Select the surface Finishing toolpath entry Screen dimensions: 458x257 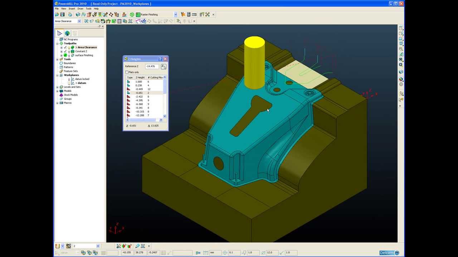click(x=84, y=55)
